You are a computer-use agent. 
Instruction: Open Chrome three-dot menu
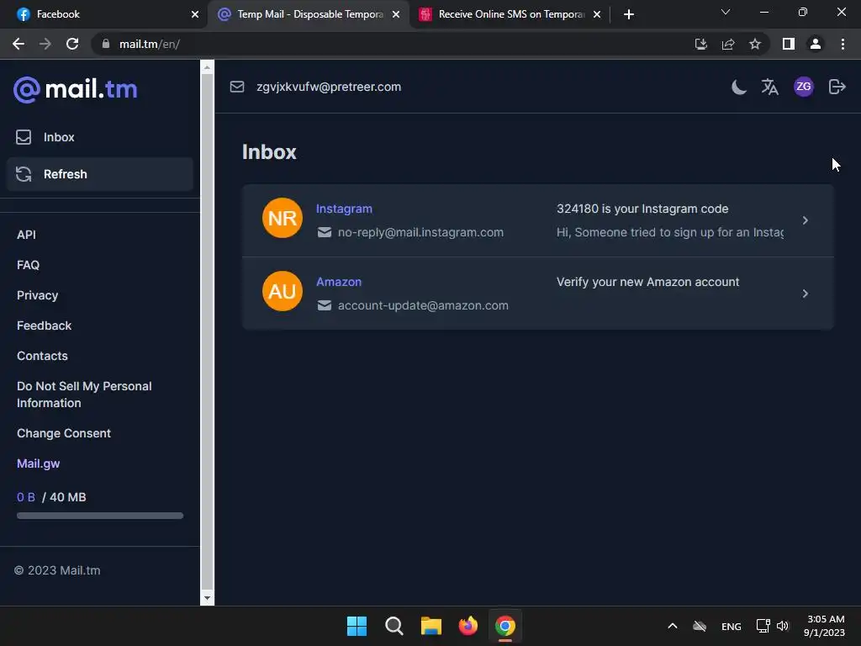(843, 44)
